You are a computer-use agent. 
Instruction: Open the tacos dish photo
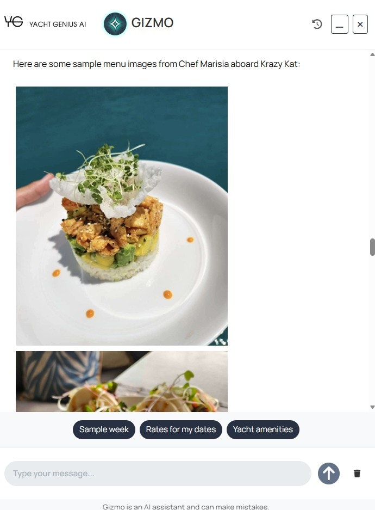click(x=122, y=381)
